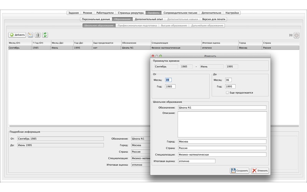The image size is (307, 192).
Task: Select Высшее образование tab
Action: [174, 25]
